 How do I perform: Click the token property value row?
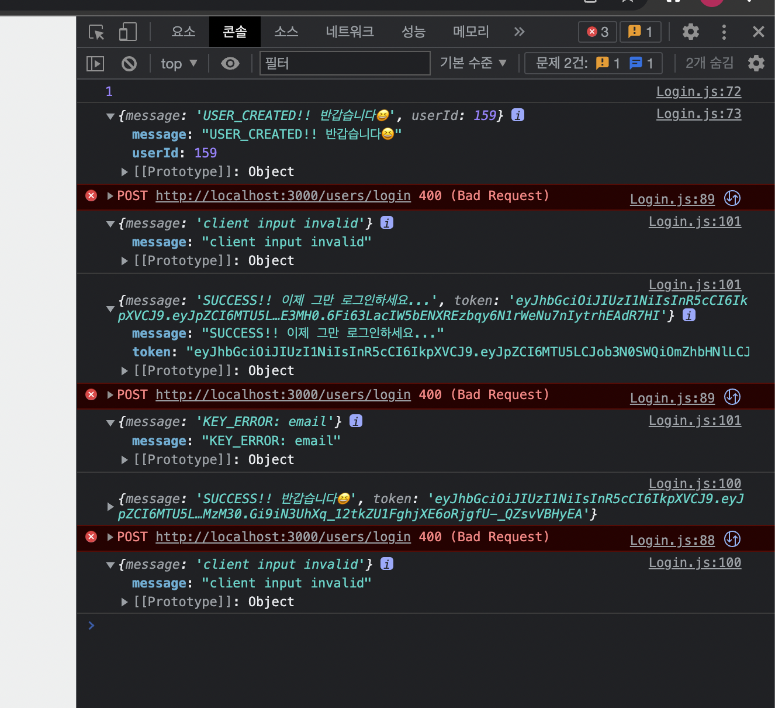(x=441, y=352)
